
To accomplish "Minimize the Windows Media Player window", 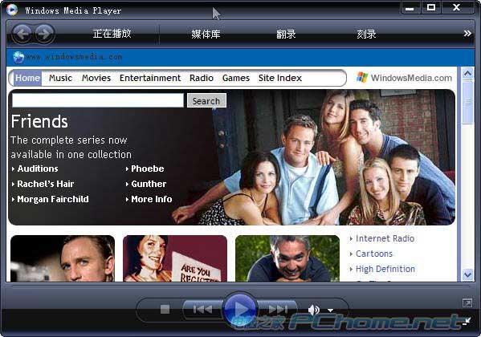I will click(x=410, y=8).
